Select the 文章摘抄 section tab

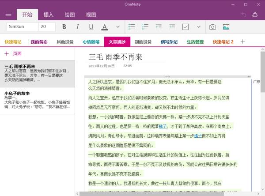[x=117, y=41]
